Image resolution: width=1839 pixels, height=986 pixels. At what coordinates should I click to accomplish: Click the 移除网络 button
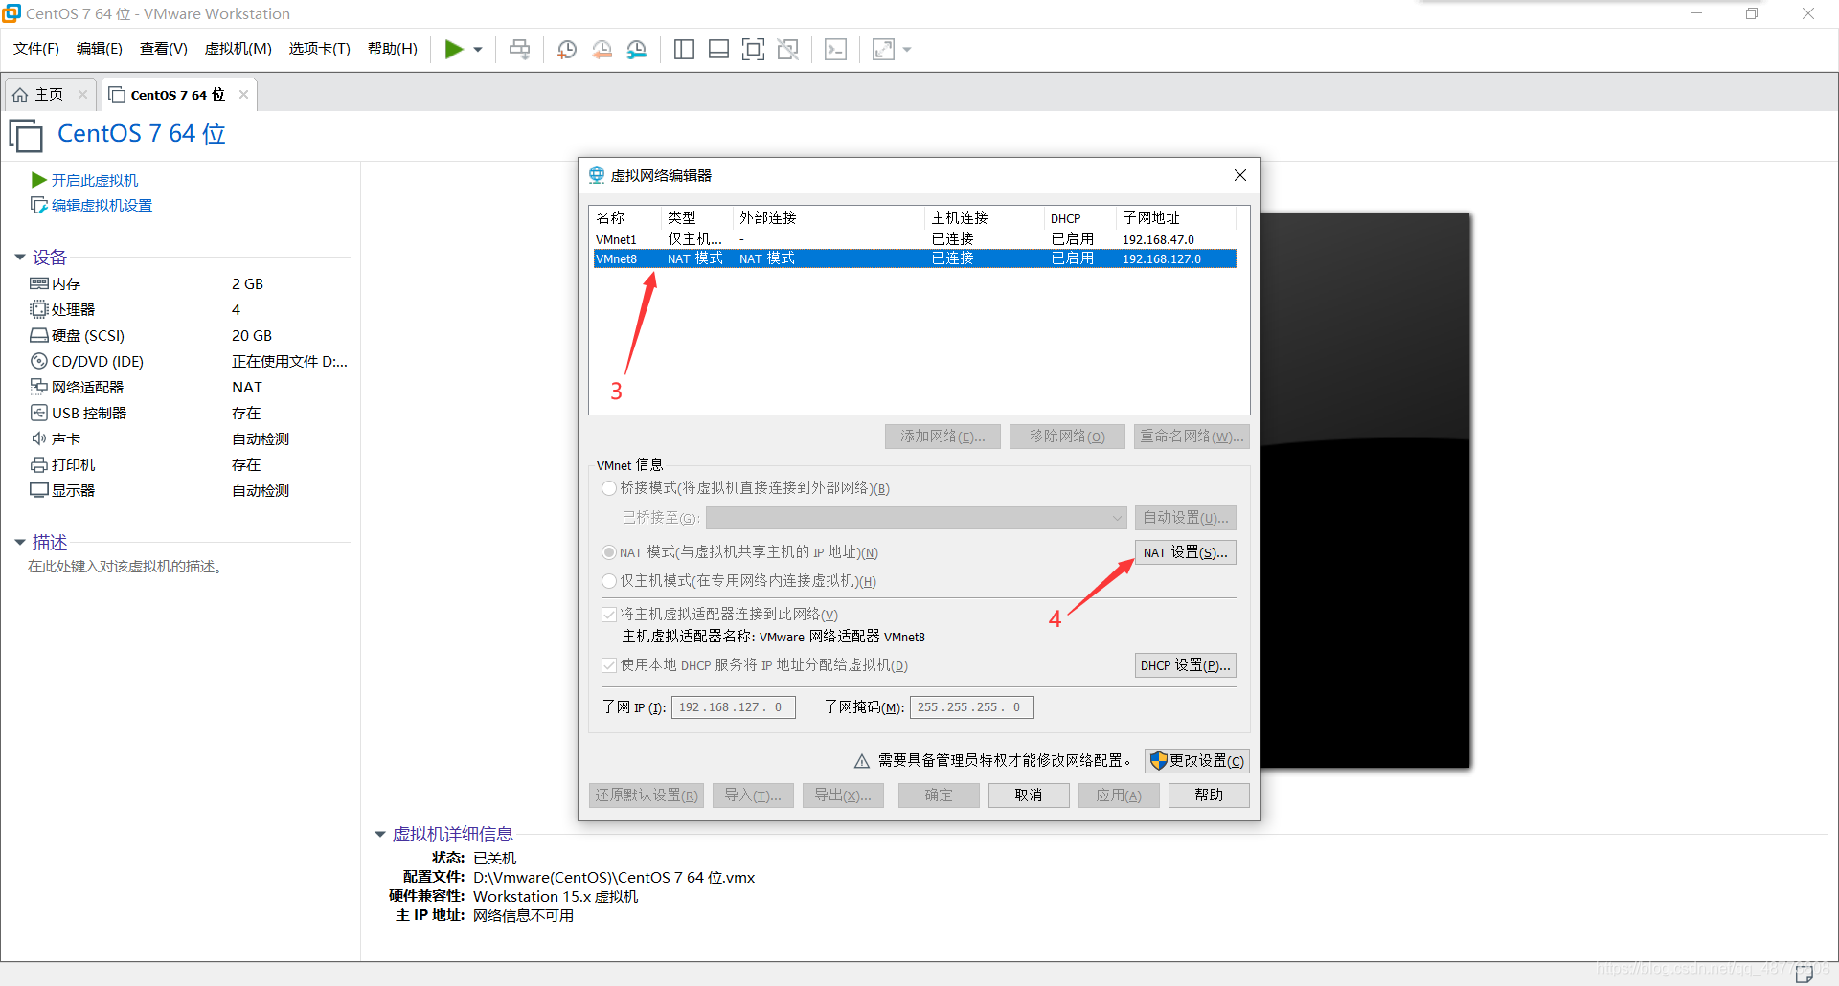pos(1067,437)
